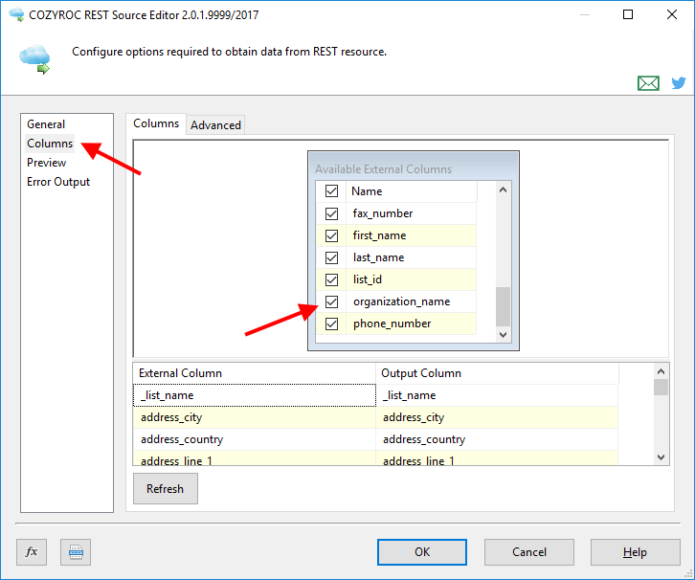The image size is (695, 580).
Task: Click the COZYROC cloud title bar icon
Action: tap(16, 14)
